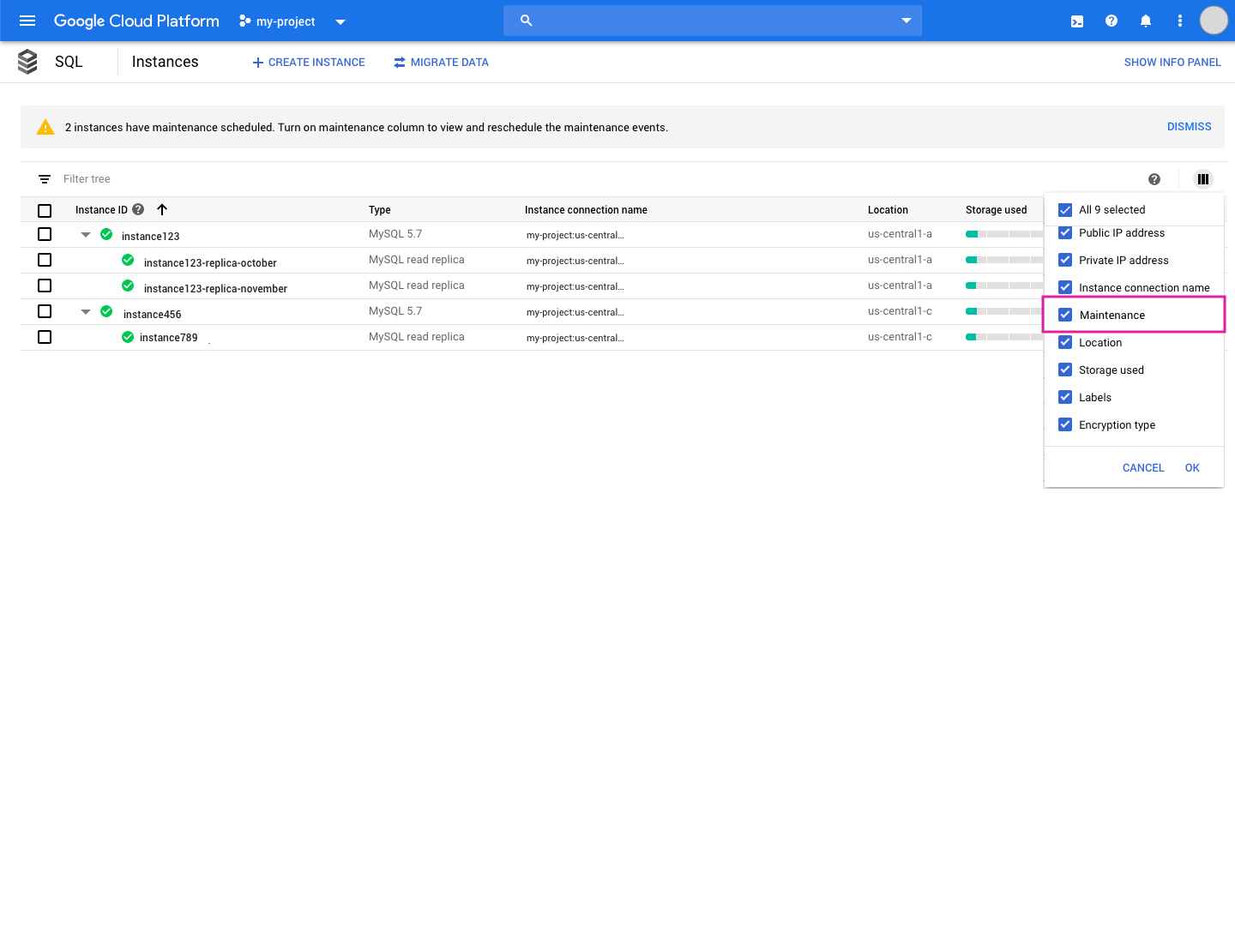The height and width of the screenshot is (926, 1235).
Task: Click storage used bar for instance456
Action: pos(1003,311)
